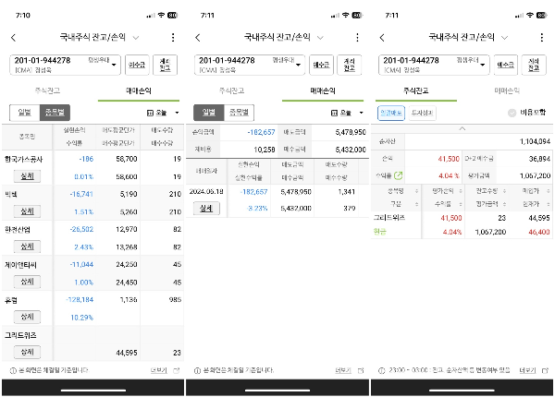Image resolution: width=555 pixels, height=397 pixels.
Task: Open account 201-01-944278 dropdown on left screen
Action: pos(65,65)
